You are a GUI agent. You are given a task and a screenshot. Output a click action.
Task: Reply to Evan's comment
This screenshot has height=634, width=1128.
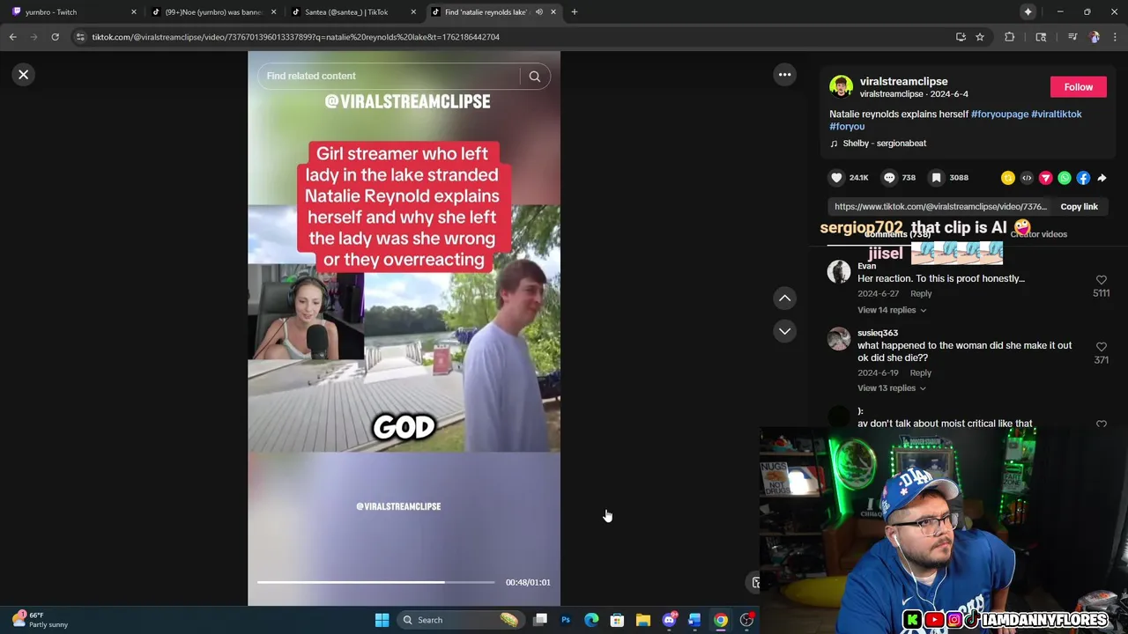coord(921,294)
